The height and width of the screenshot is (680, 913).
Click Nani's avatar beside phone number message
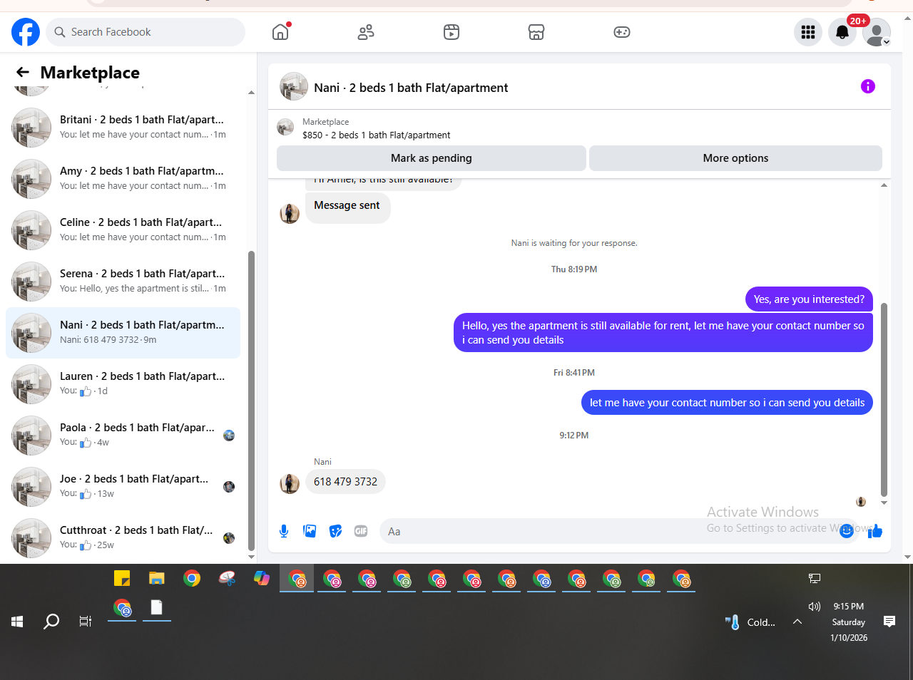[x=290, y=484]
